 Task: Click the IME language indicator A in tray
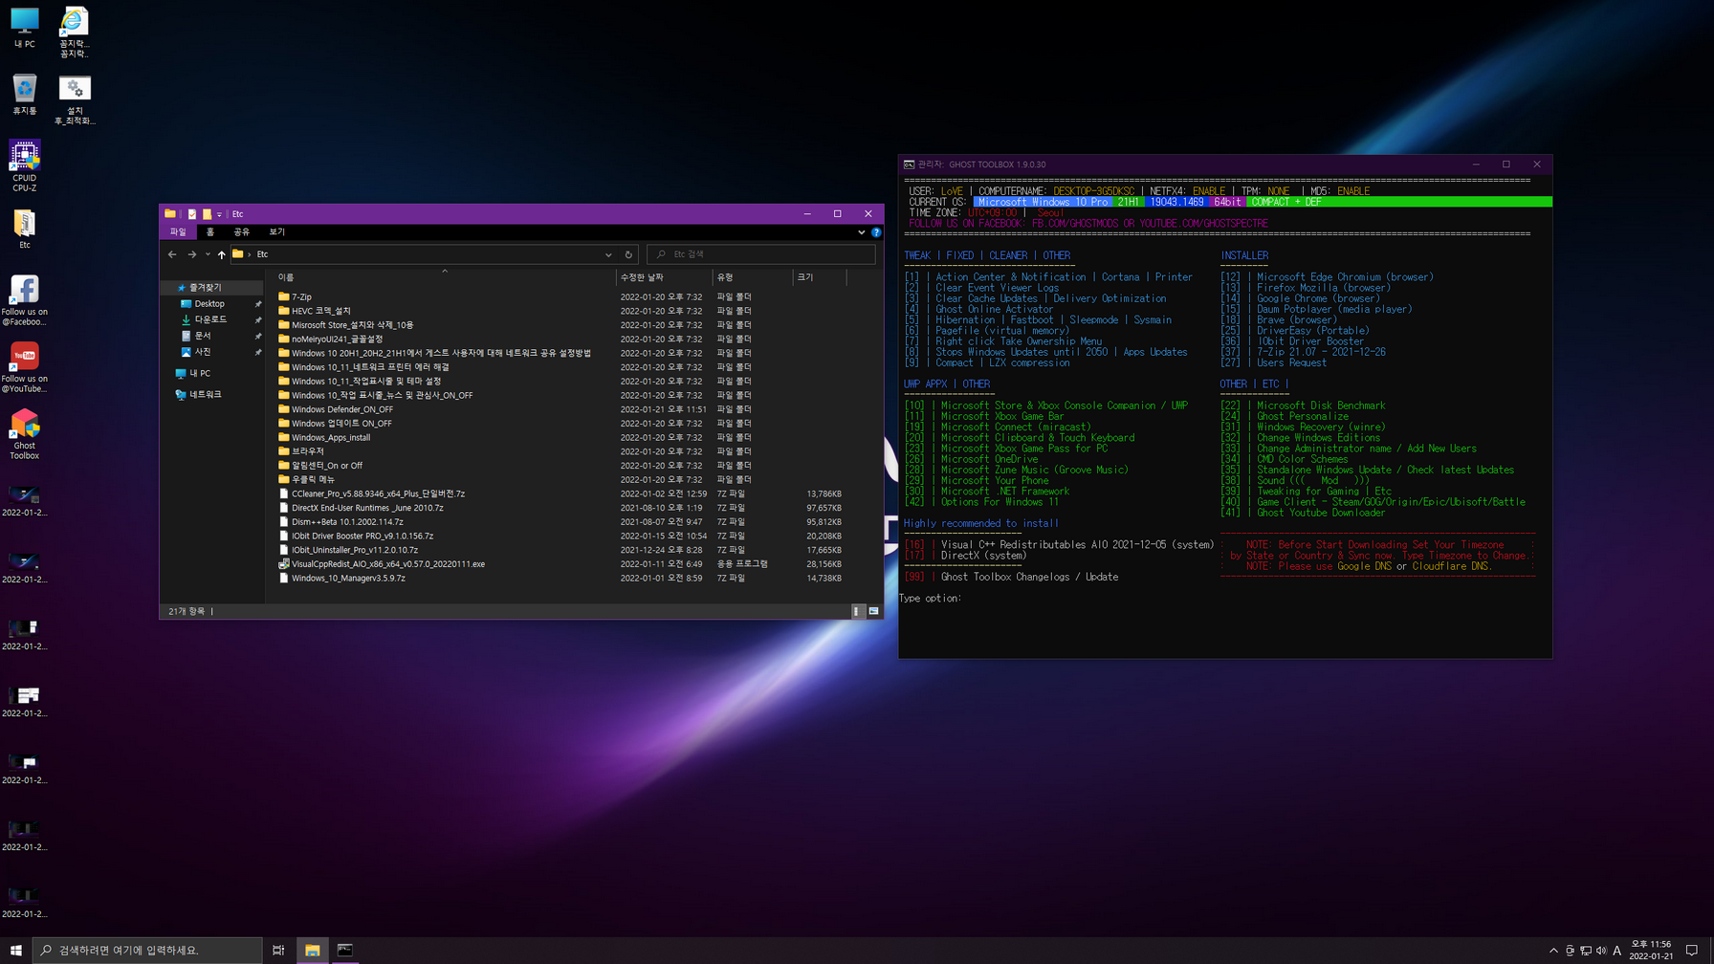[1617, 951]
